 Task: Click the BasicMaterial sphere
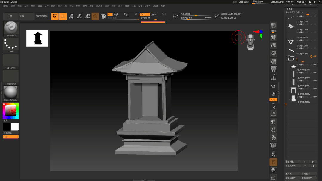pos(11,93)
